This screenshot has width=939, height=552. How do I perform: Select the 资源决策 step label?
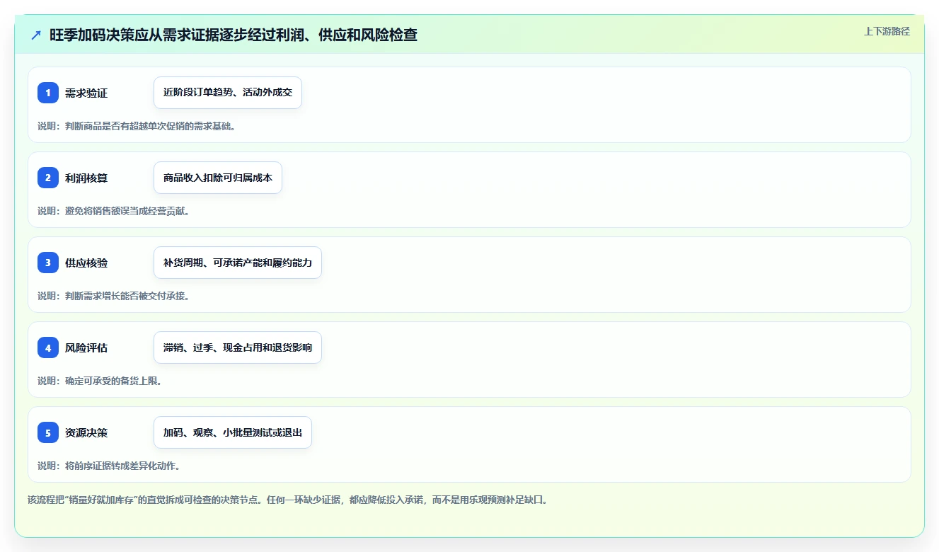[86, 432]
